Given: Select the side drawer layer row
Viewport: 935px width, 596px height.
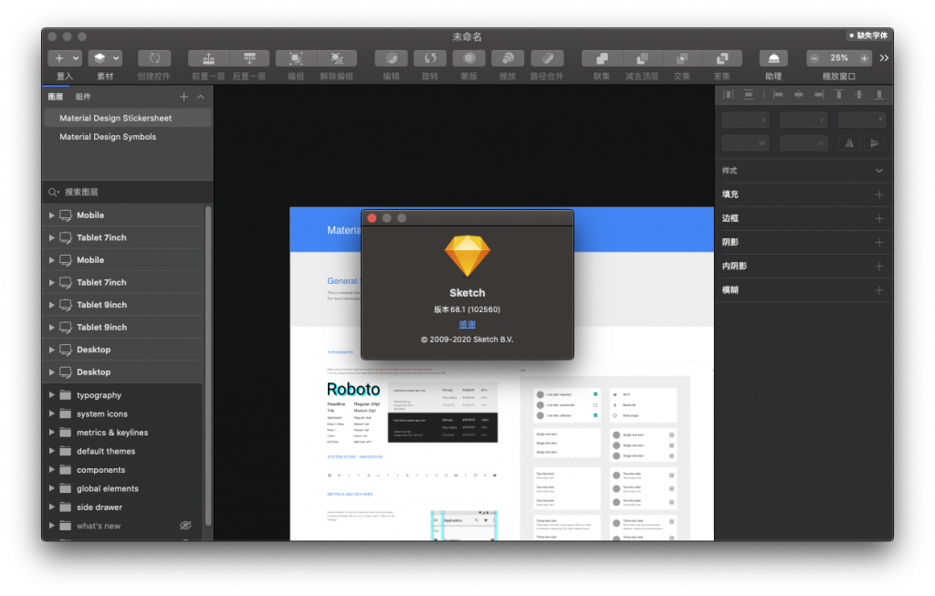Looking at the screenshot, I should click(123, 507).
